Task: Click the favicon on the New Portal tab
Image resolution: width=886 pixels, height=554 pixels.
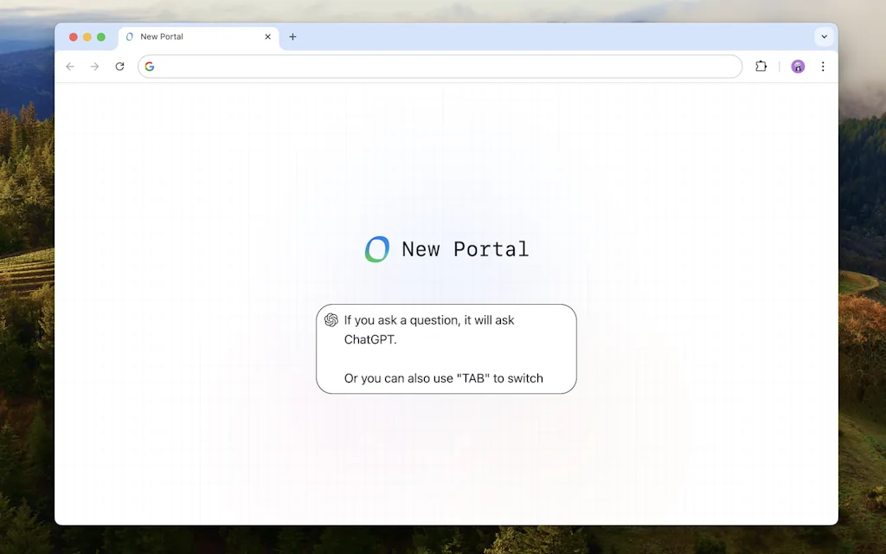Action: tap(130, 36)
